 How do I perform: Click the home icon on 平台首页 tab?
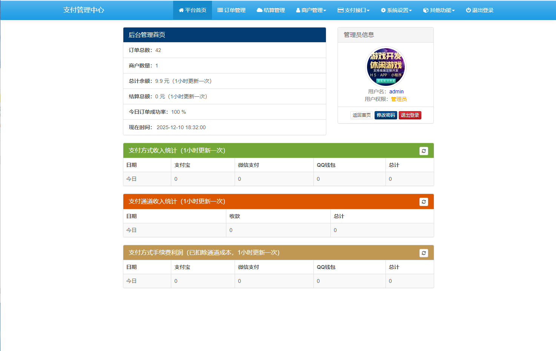181,10
